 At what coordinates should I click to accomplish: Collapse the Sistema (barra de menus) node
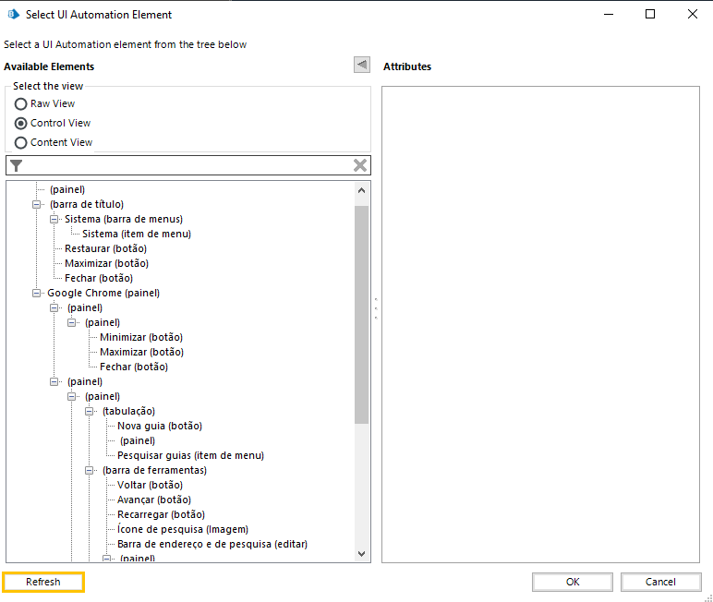[x=54, y=219]
